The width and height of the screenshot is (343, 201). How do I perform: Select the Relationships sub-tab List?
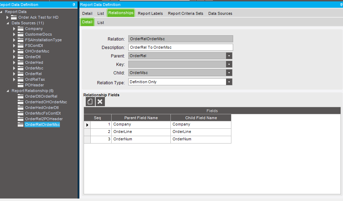coord(101,23)
